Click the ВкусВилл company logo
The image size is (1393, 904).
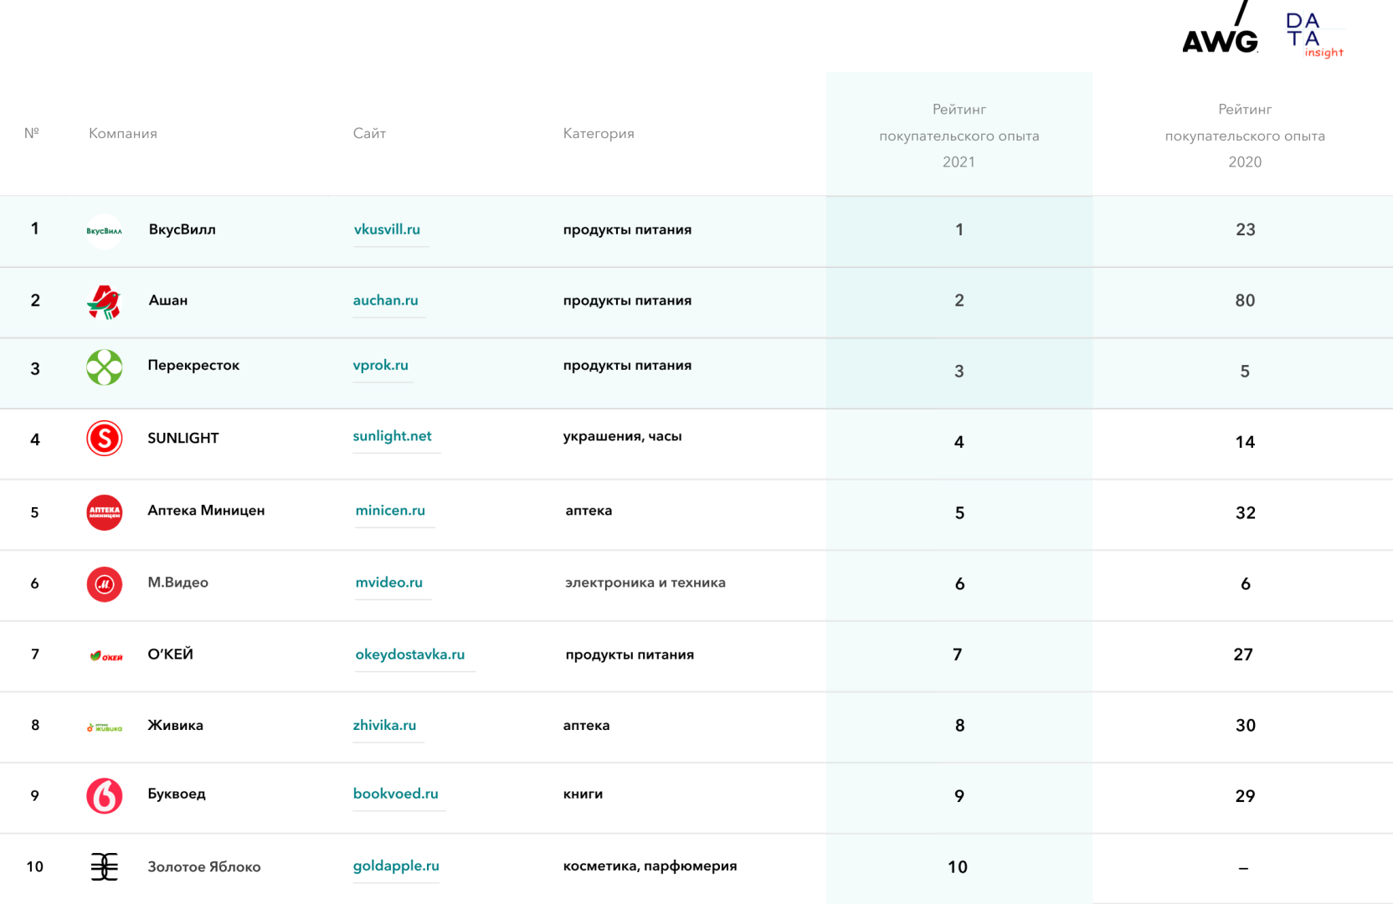105,231
